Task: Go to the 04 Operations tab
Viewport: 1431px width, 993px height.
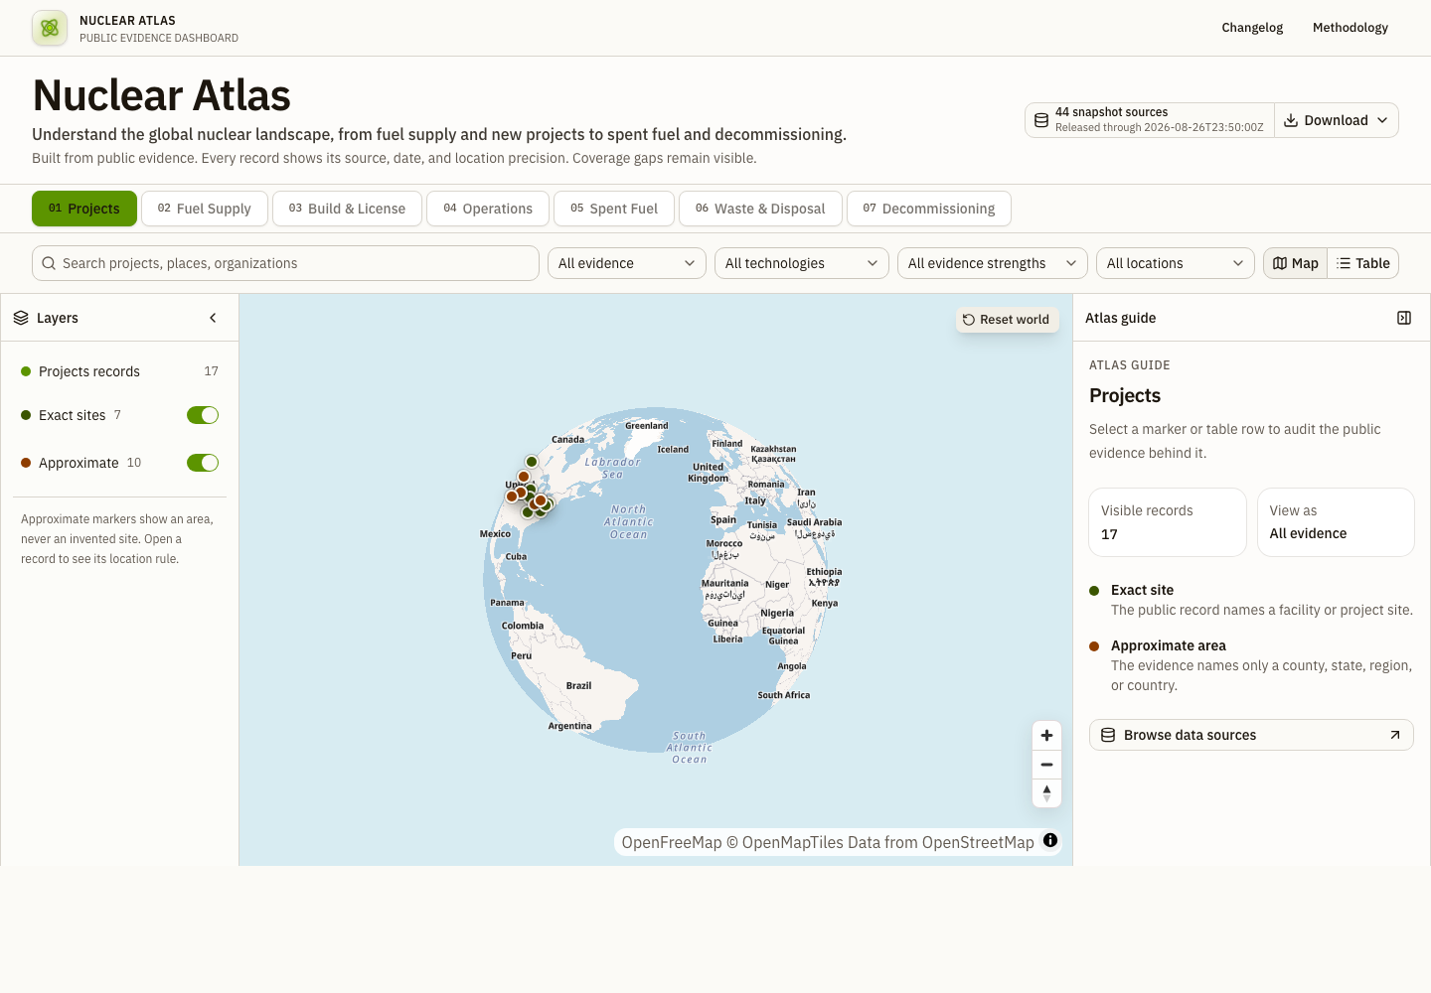Action: (488, 209)
